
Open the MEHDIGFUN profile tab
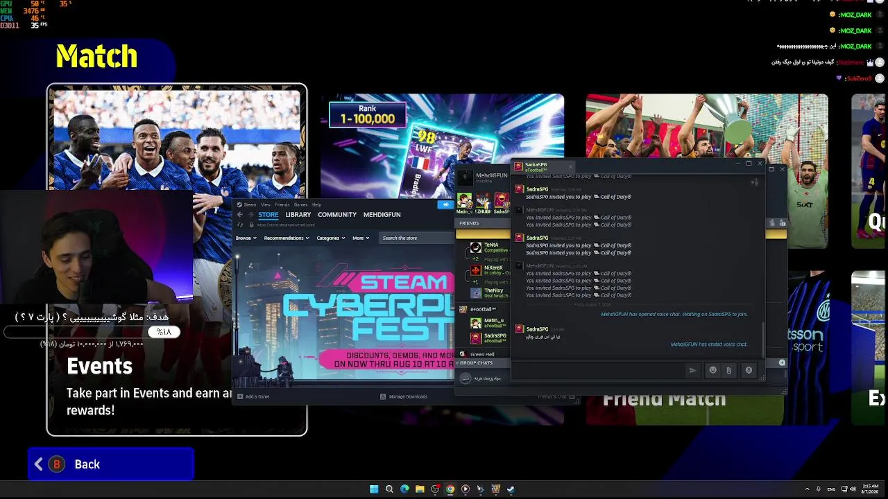(382, 215)
